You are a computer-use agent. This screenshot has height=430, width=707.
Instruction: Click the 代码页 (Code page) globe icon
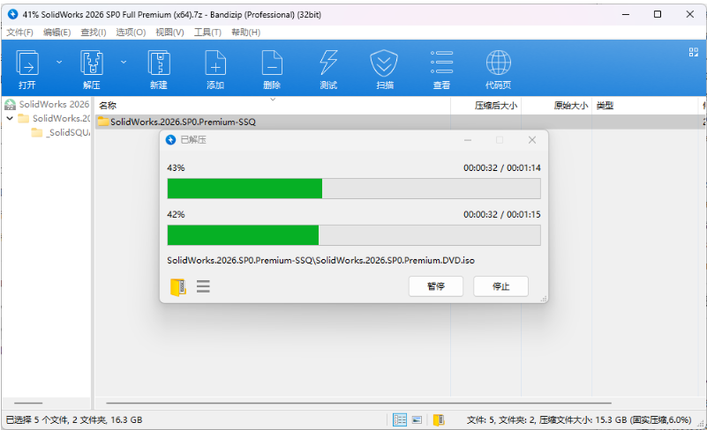pyautogui.click(x=498, y=63)
